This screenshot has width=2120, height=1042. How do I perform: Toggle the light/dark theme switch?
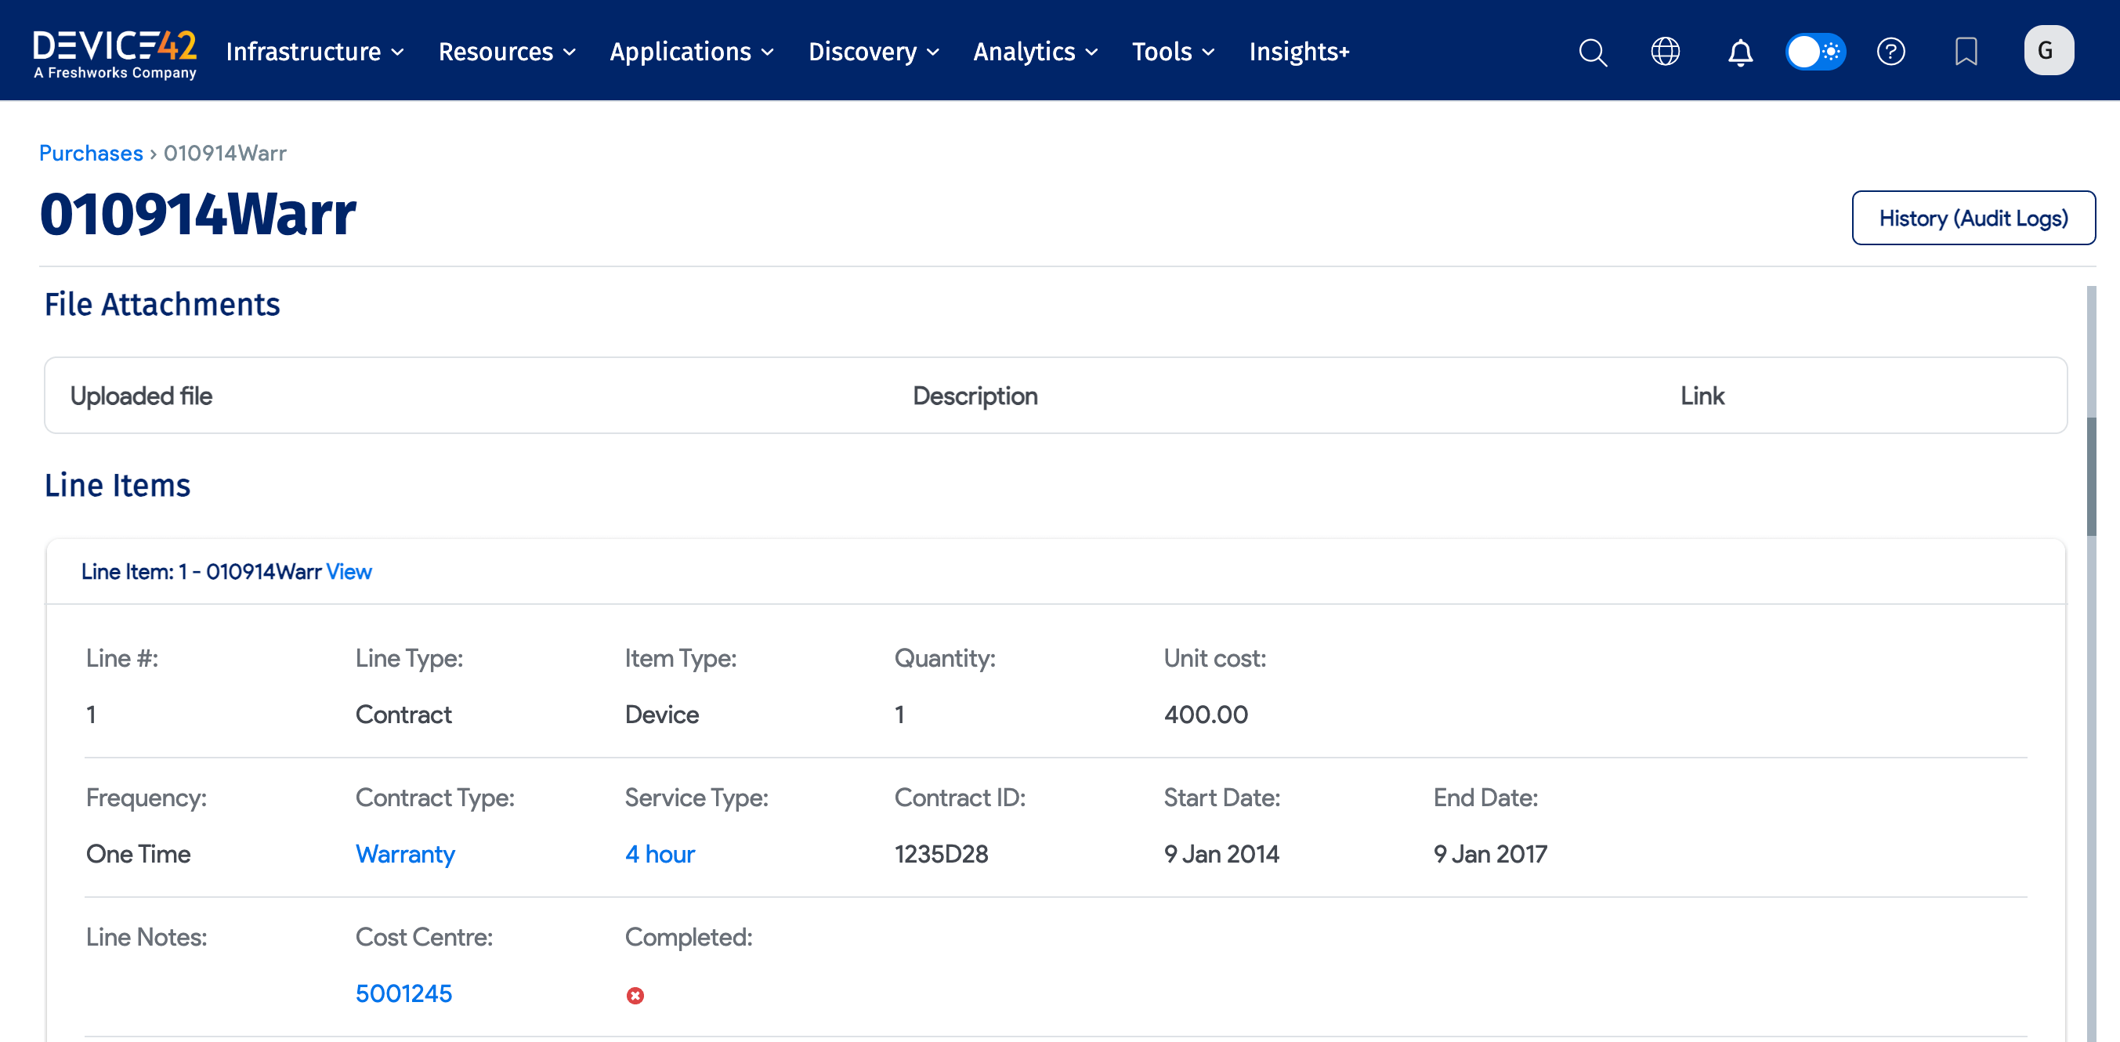coord(1814,52)
